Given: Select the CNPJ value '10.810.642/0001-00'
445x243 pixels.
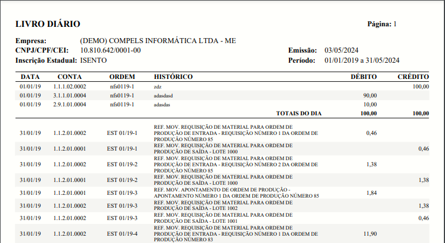Looking at the screenshot, I should tap(110, 50).
